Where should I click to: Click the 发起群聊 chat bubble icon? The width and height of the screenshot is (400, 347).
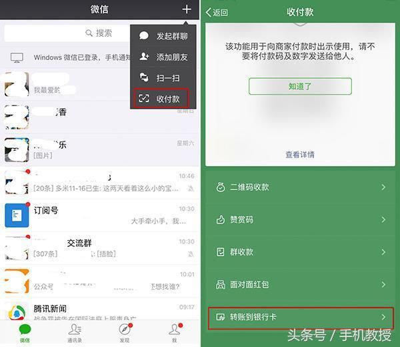tap(144, 35)
